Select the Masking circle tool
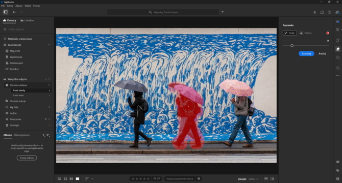Screen dimensions: 342x183 (337, 57)
